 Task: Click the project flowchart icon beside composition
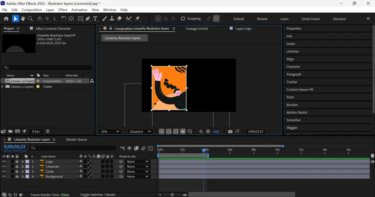point(92,81)
